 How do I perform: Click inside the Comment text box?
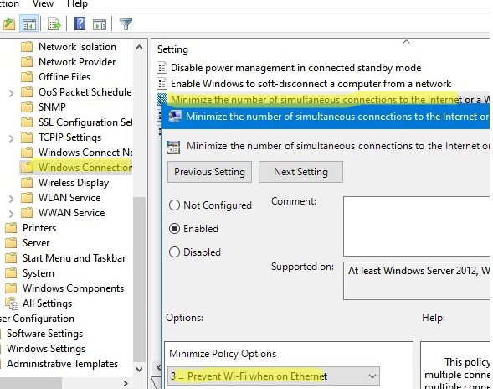point(417,226)
